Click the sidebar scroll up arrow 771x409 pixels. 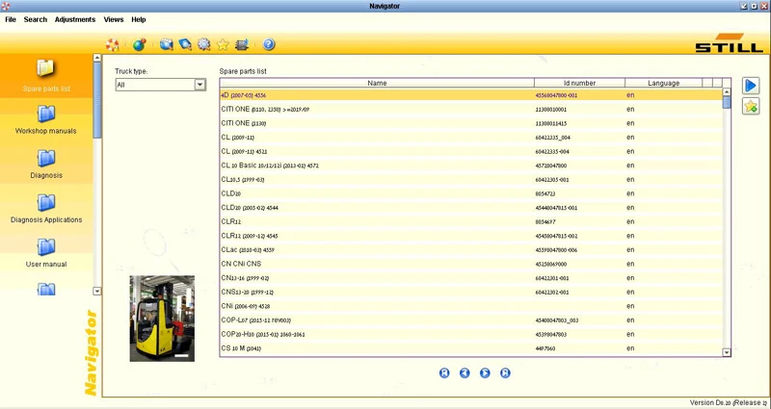click(97, 58)
